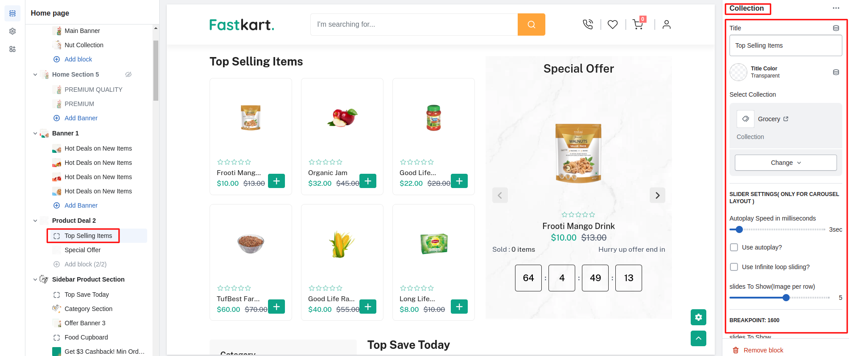
Task: Collapse the Product Deal 2 section
Action: (35, 221)
